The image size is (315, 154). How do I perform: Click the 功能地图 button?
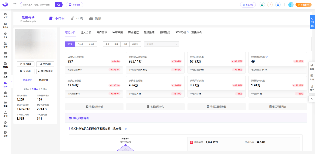pyautogui.click(x=74, y=4)
